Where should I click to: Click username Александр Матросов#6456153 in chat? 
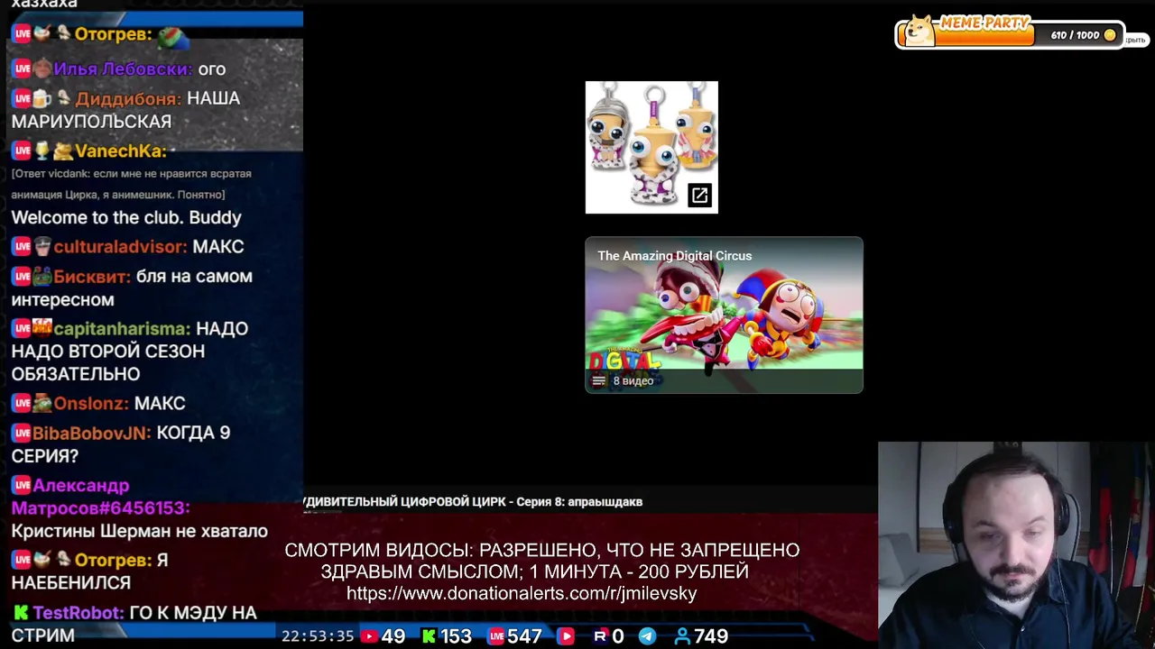pyautogui.click(x=100, y=498)
